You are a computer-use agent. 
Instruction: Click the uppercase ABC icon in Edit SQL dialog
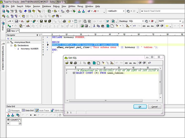(x=126, y=63)
